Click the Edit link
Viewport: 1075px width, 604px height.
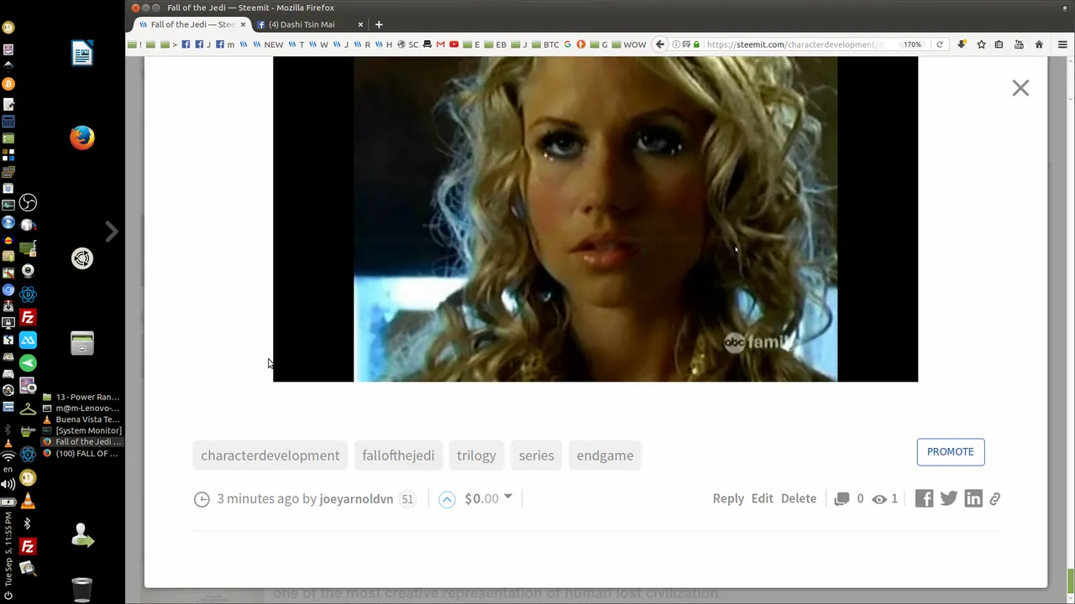point(762,498)
